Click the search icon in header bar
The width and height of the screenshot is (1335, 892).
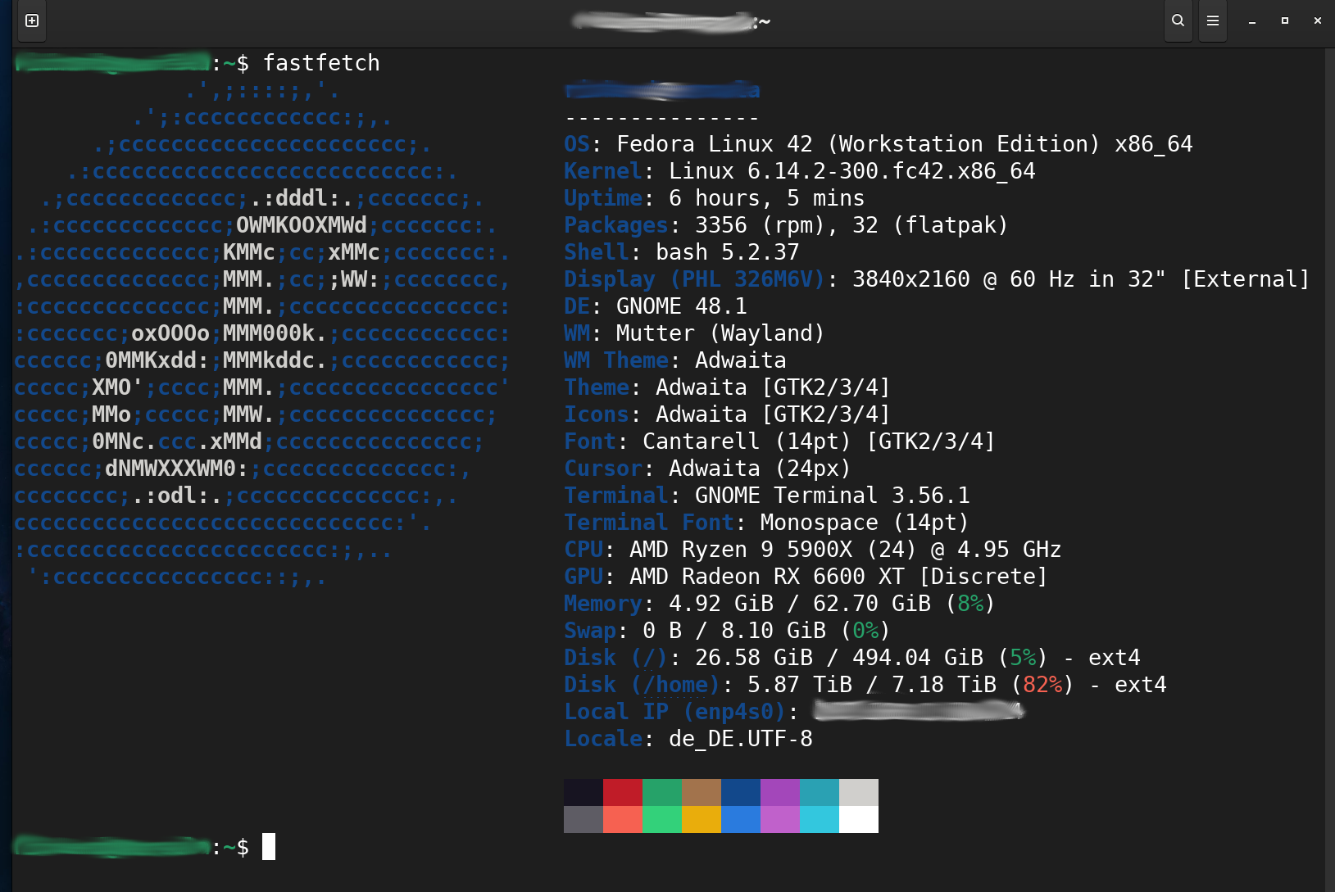coord(1178,20)
